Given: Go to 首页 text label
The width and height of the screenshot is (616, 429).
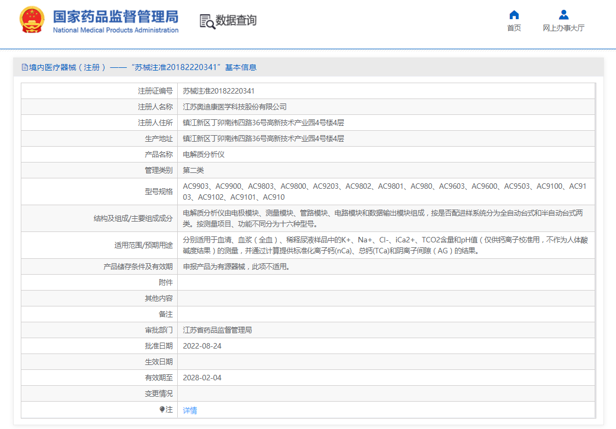Looking at the screenshot, I should [x=514, y=28].
